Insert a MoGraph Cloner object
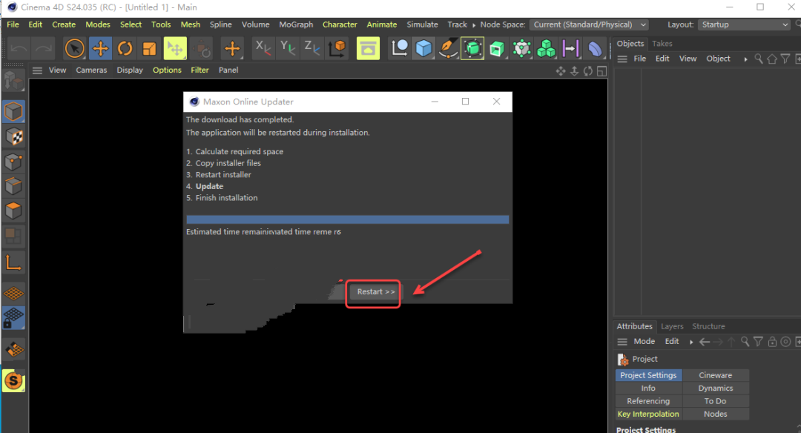The image size is (801, 433). click(521, 49)
